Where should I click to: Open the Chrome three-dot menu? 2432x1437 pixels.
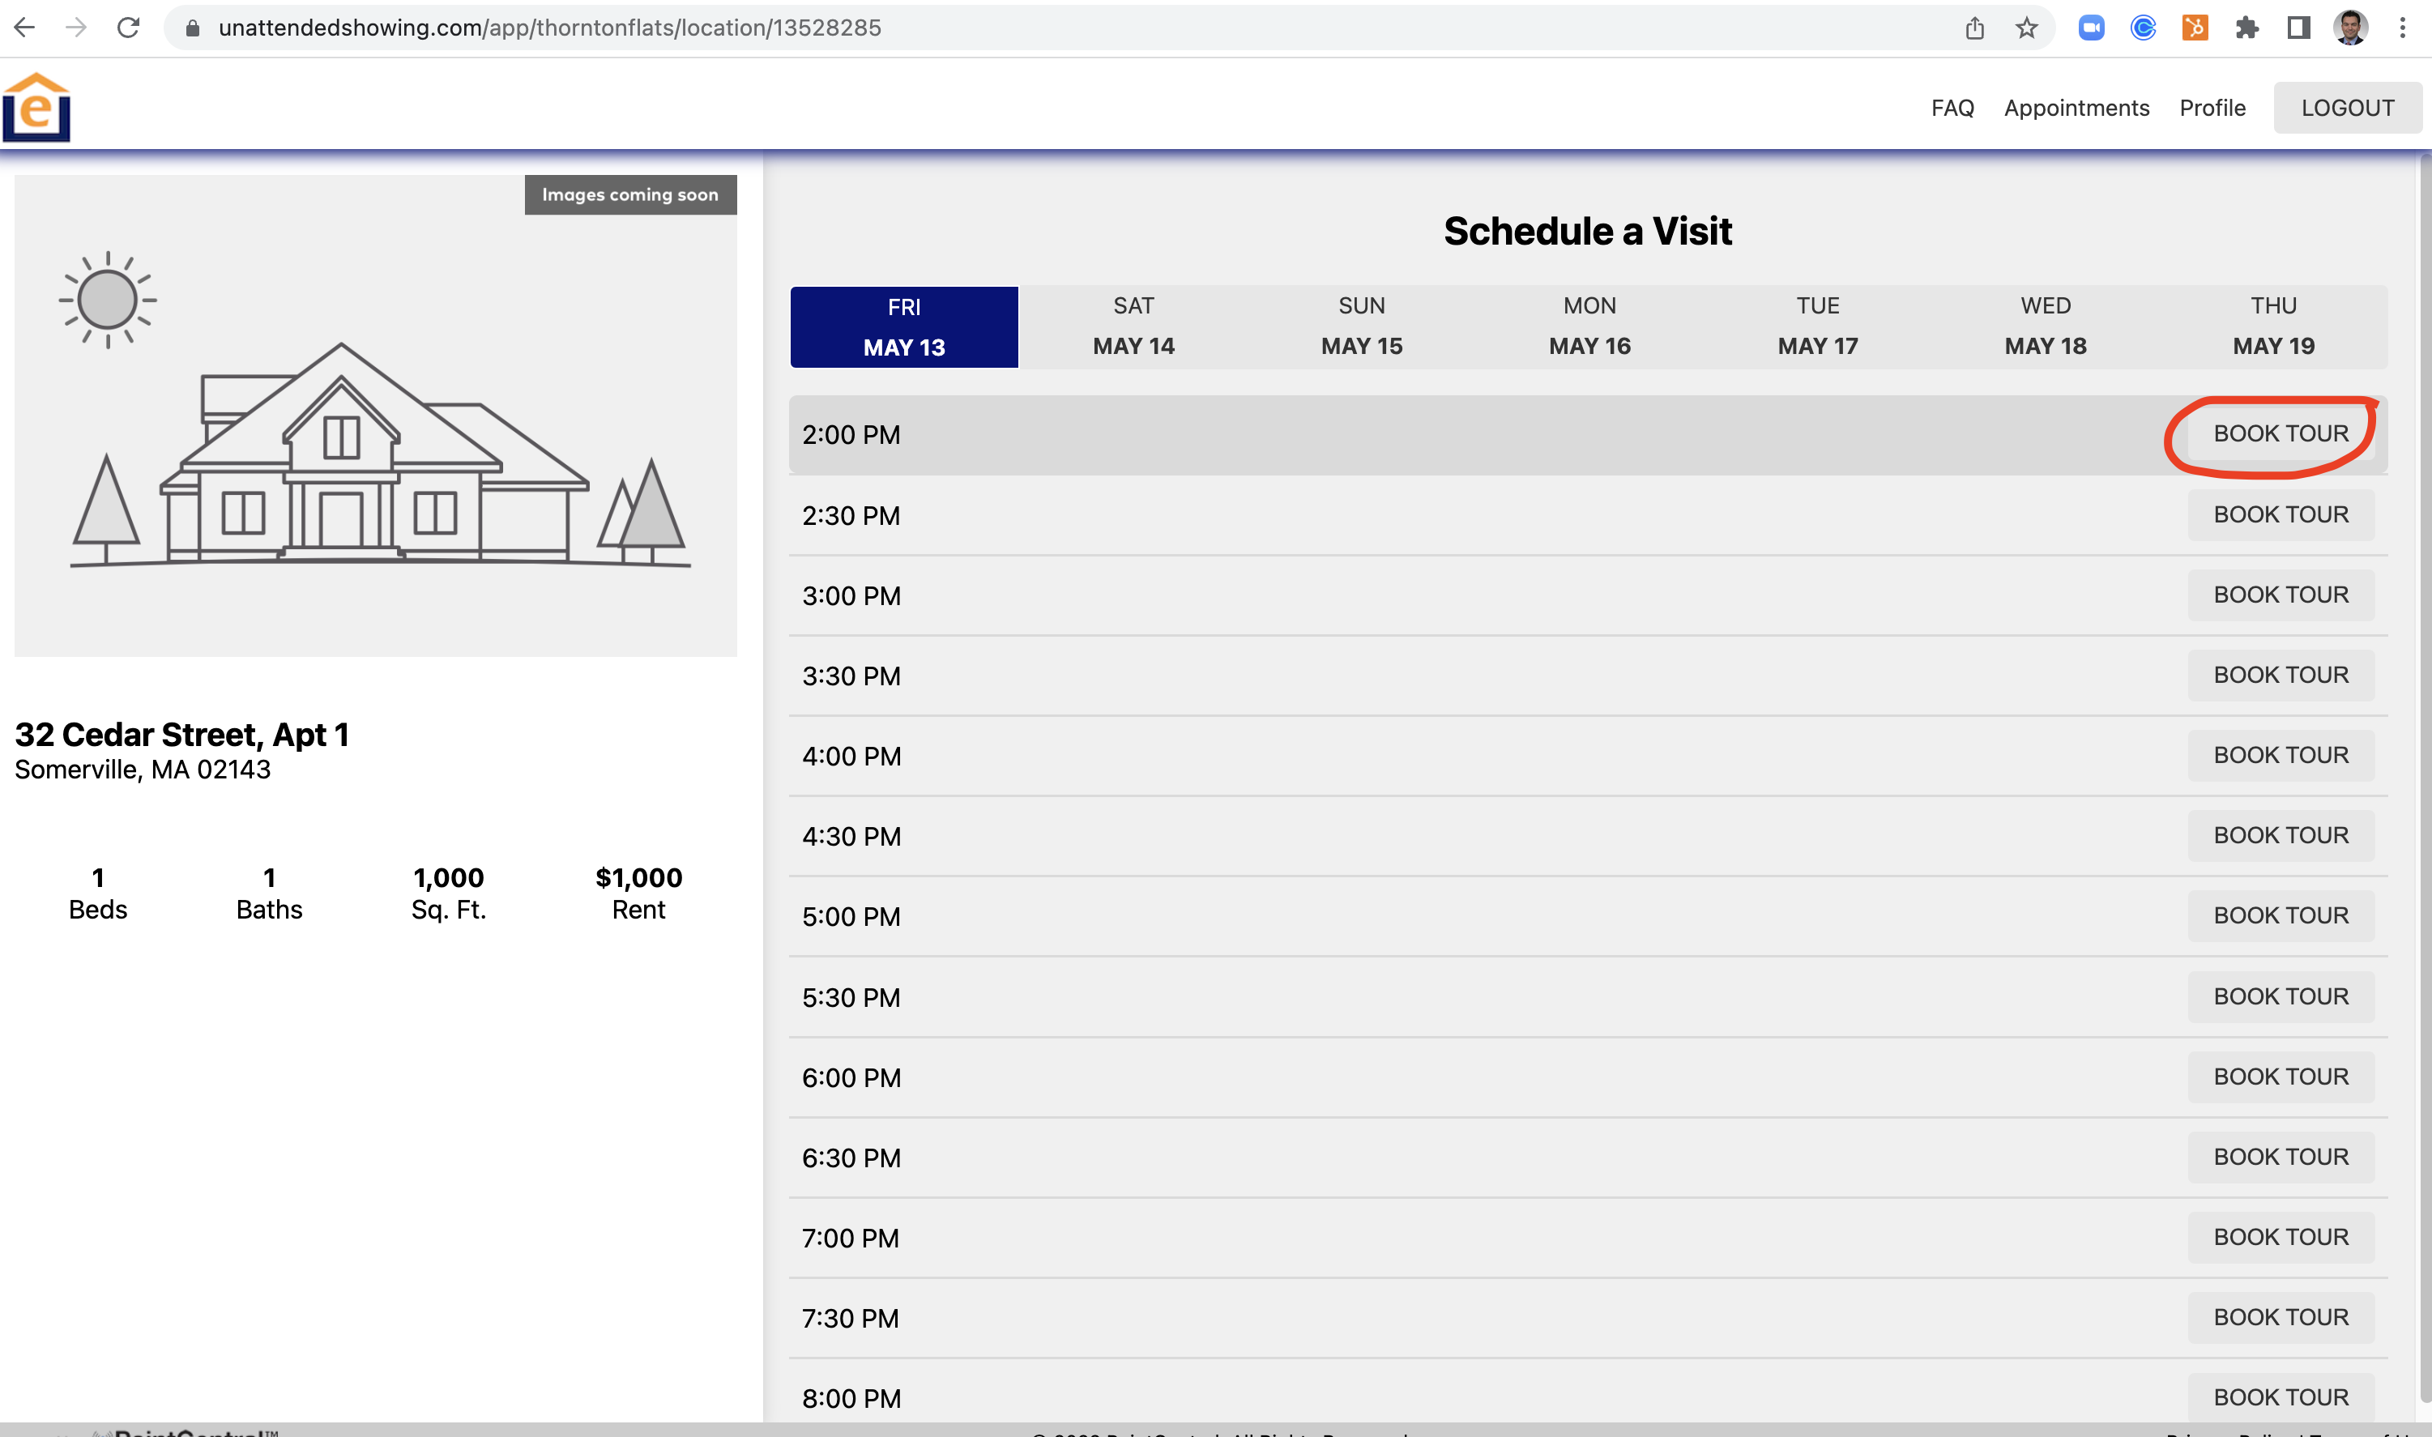pos(2403,28)
